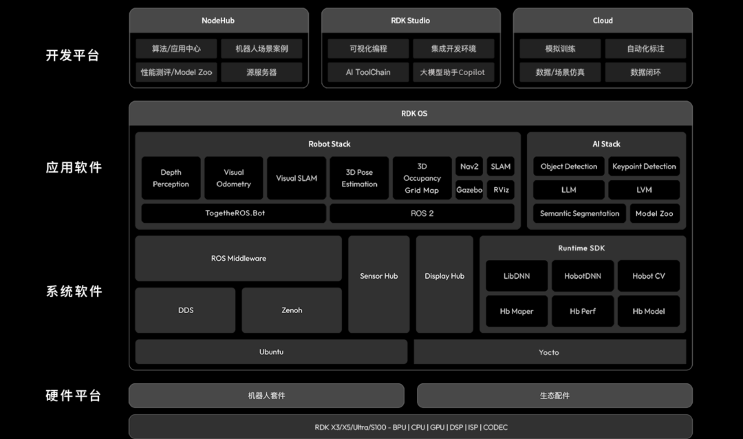
Task: Click the AI Stack title
Action: pos(606,144)
